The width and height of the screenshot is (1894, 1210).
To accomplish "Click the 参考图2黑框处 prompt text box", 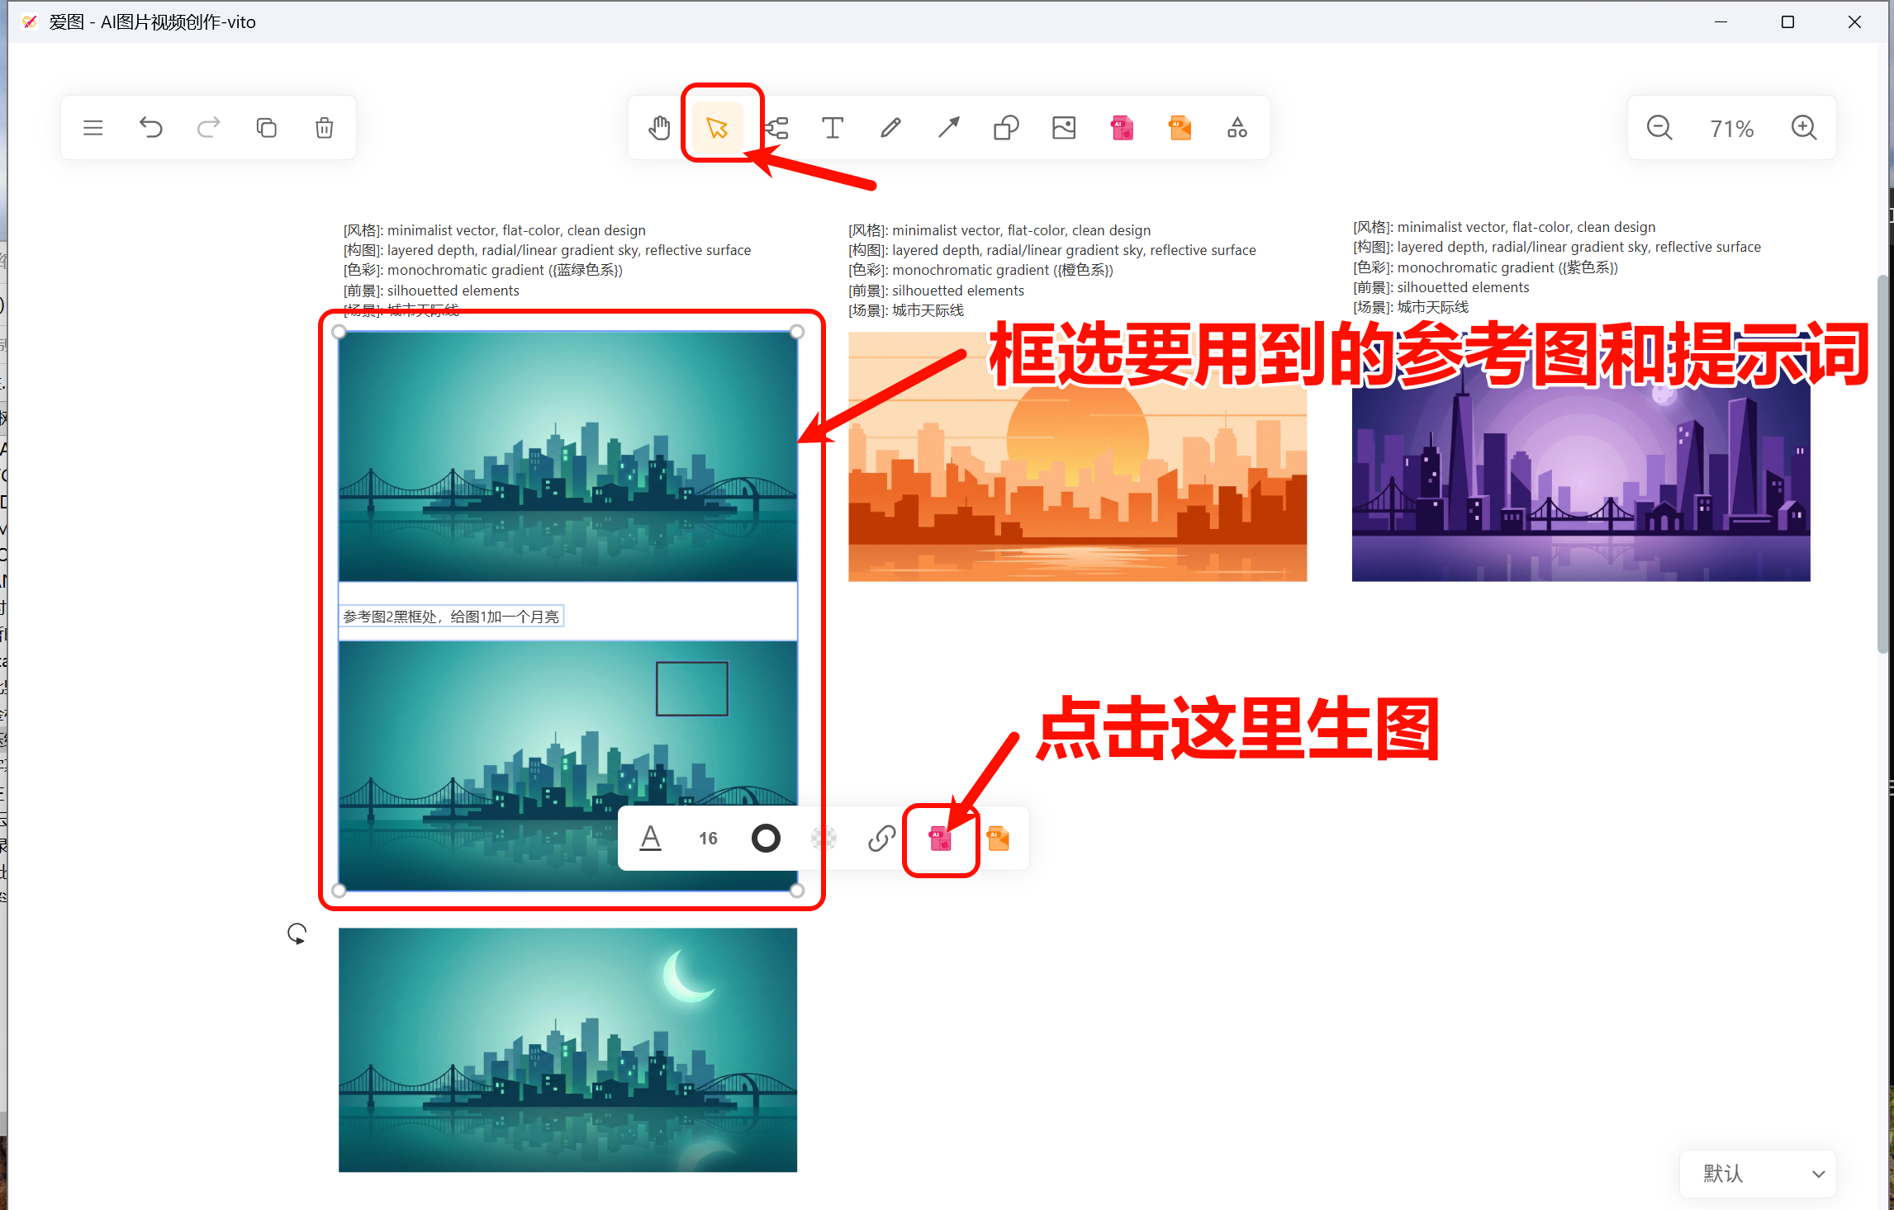I will (x=451, y=617).
